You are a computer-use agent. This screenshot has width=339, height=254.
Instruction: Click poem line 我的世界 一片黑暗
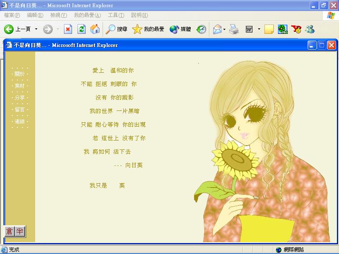(114, 111)
